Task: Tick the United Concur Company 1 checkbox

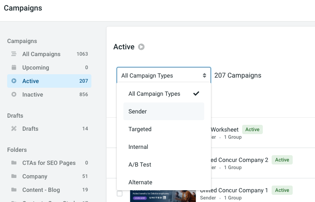Action: 120,194
